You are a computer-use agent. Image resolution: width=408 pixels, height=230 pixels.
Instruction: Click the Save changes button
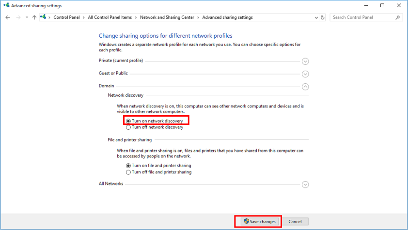coord(259,221)
